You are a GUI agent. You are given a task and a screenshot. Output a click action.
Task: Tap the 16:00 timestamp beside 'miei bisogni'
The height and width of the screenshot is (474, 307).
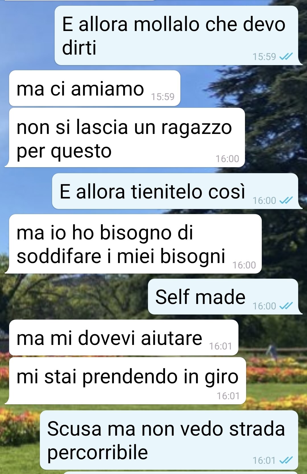pos(244,265)
